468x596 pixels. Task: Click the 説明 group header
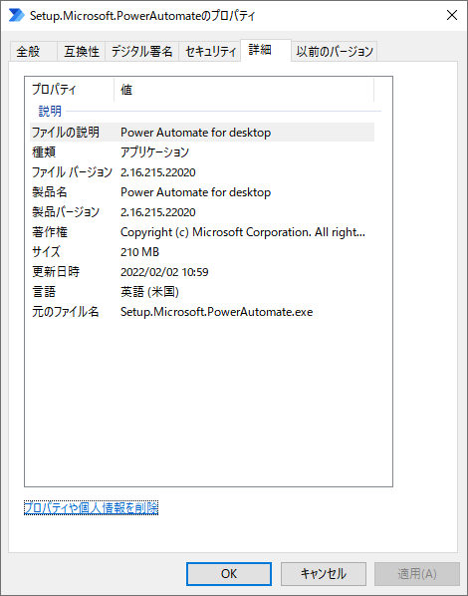(50, 111)
